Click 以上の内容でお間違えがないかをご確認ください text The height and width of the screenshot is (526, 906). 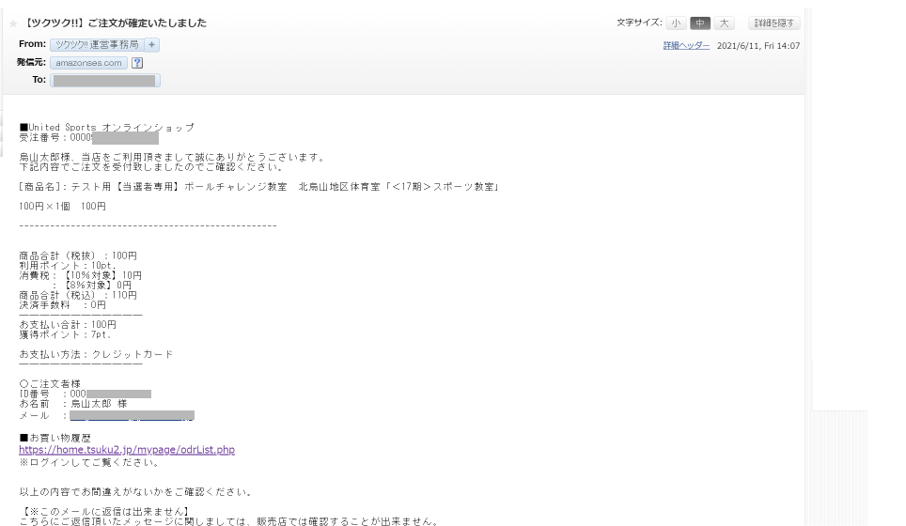pos(135,492)
